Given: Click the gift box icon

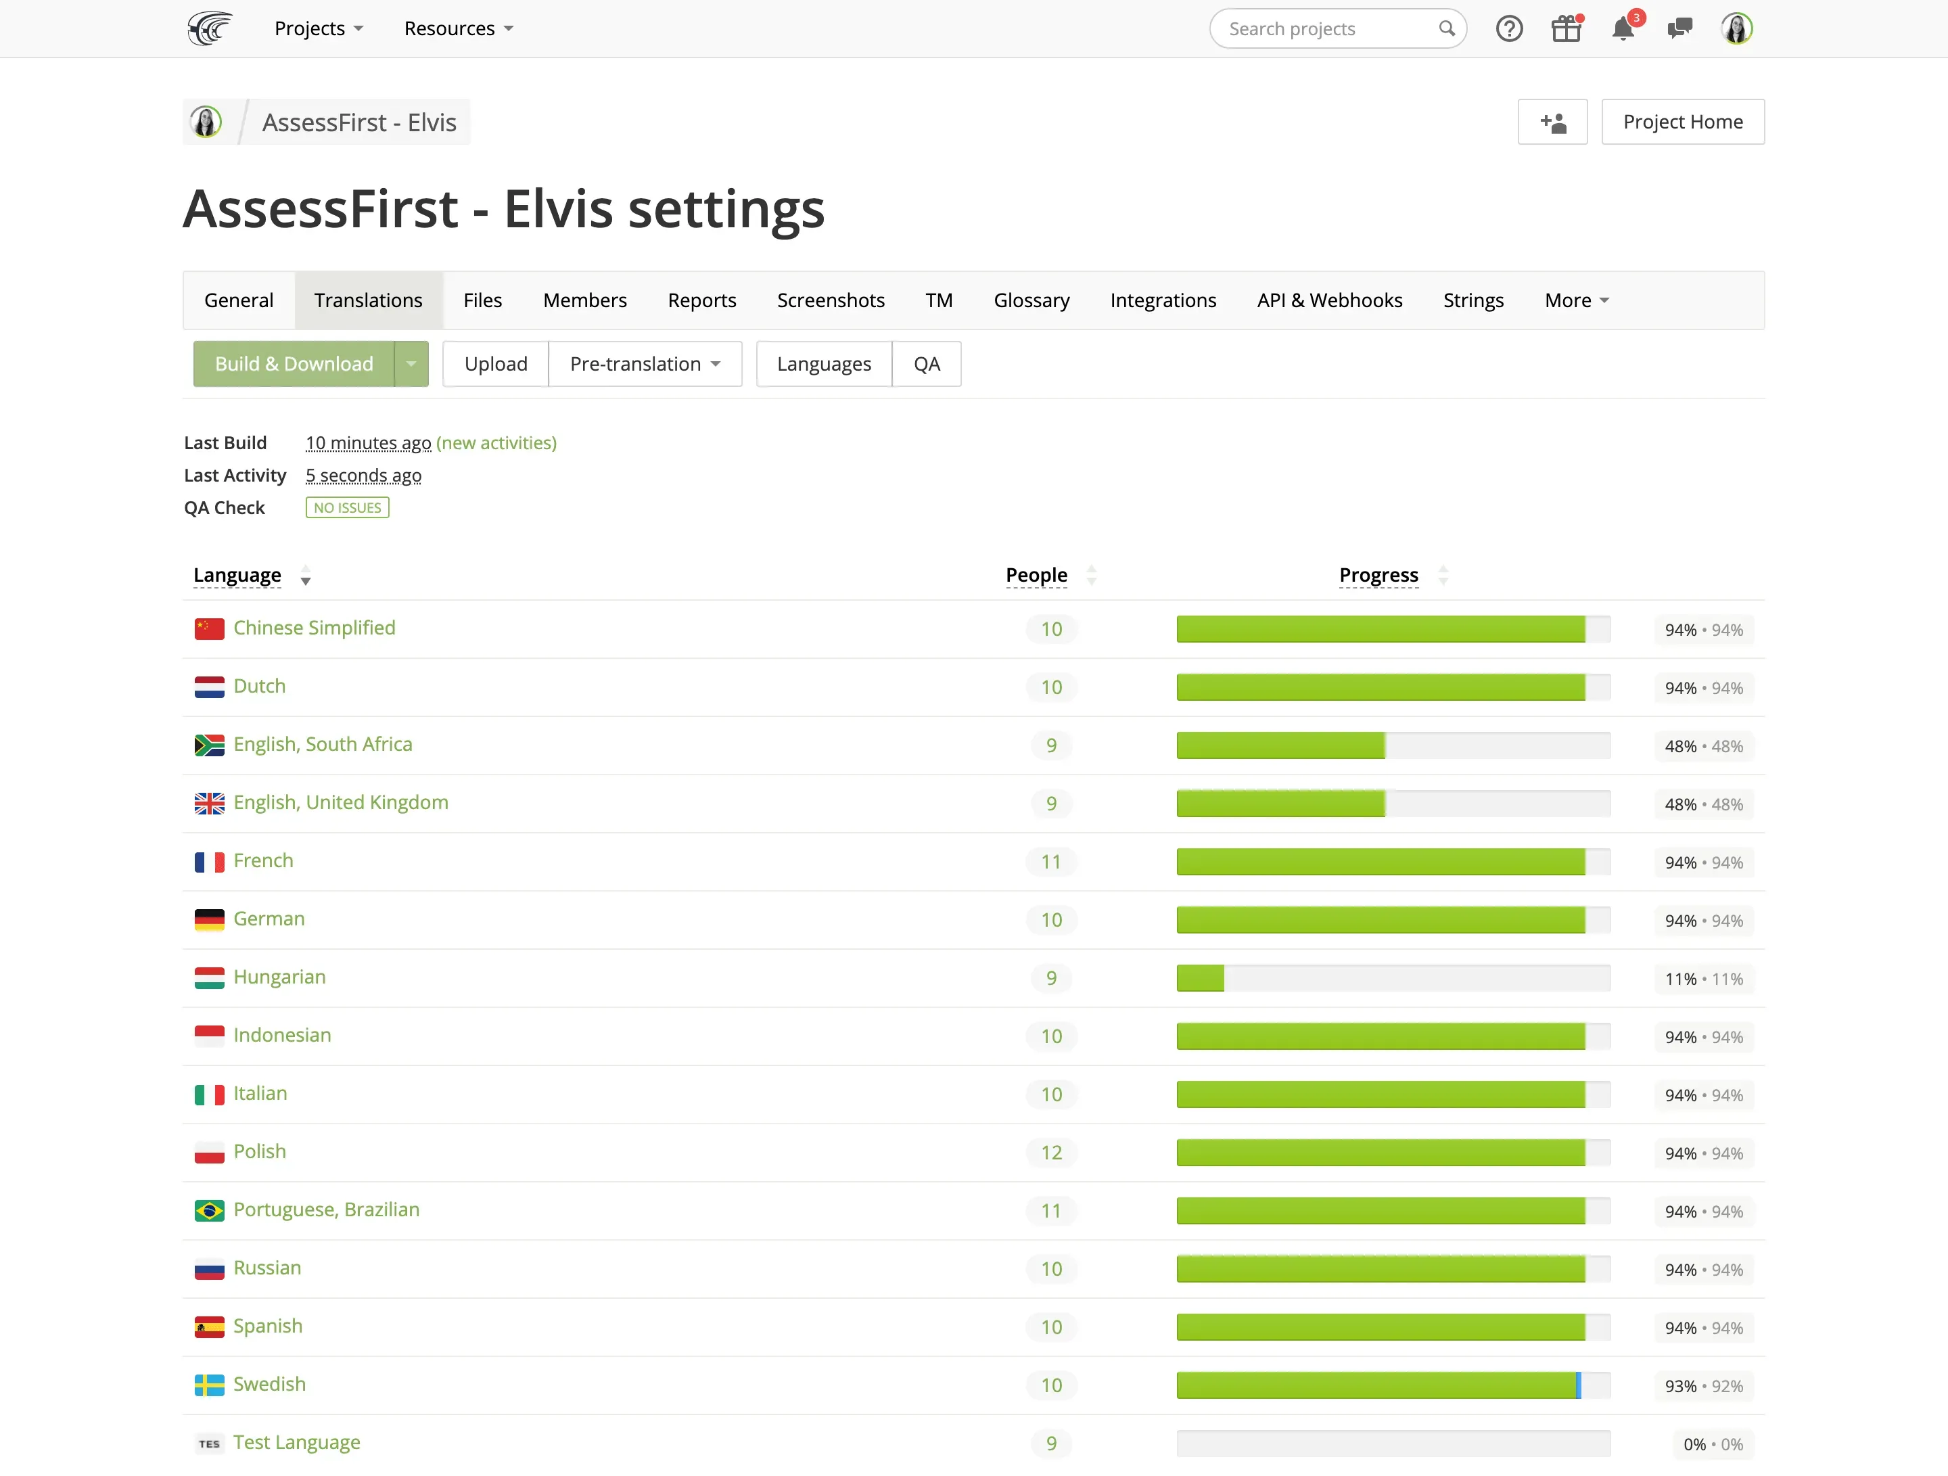Looking at the screenshot, I should (x=1566, y=29).
